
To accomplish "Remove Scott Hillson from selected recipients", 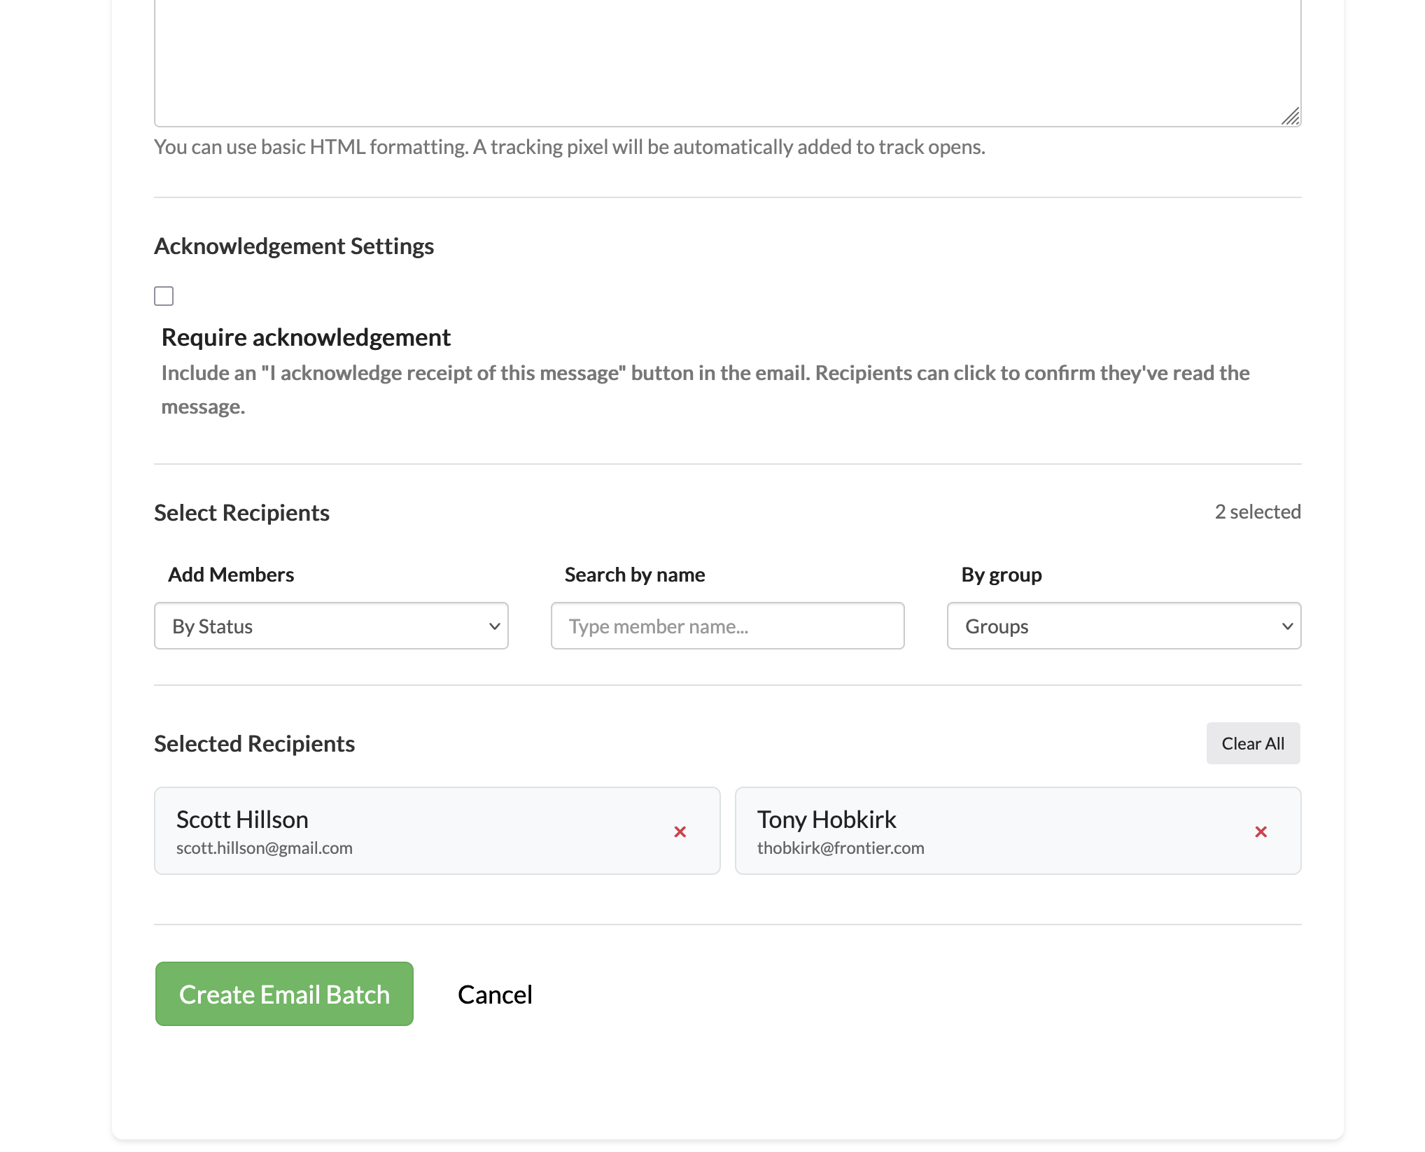I will [x=680, y=831].
